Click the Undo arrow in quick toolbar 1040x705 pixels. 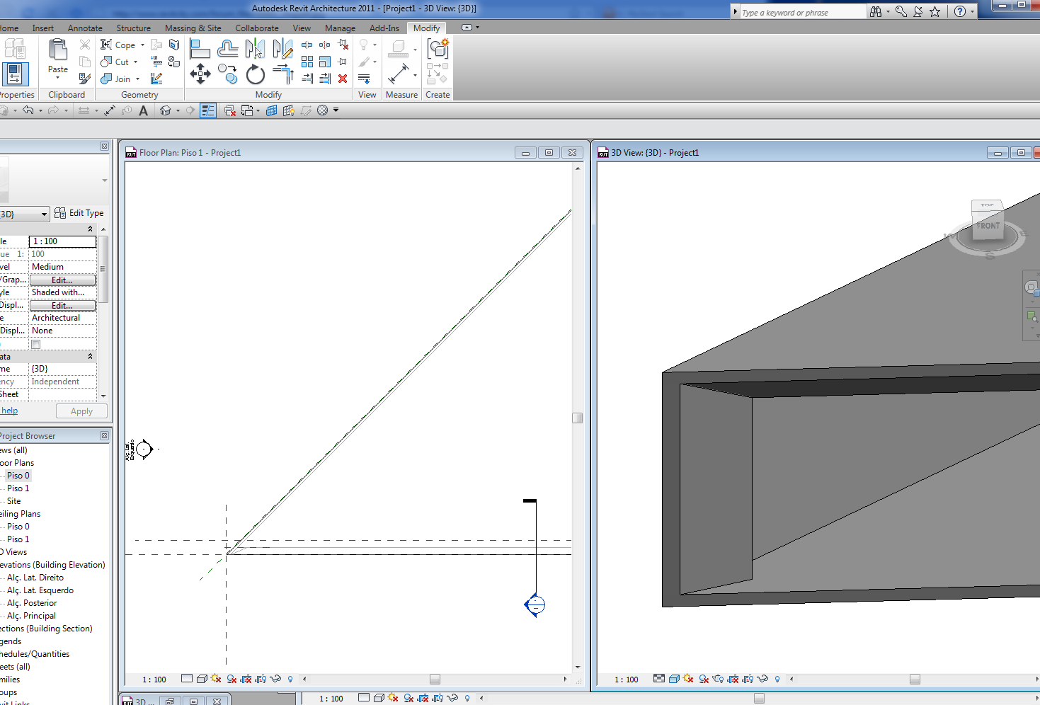[28, 110]
